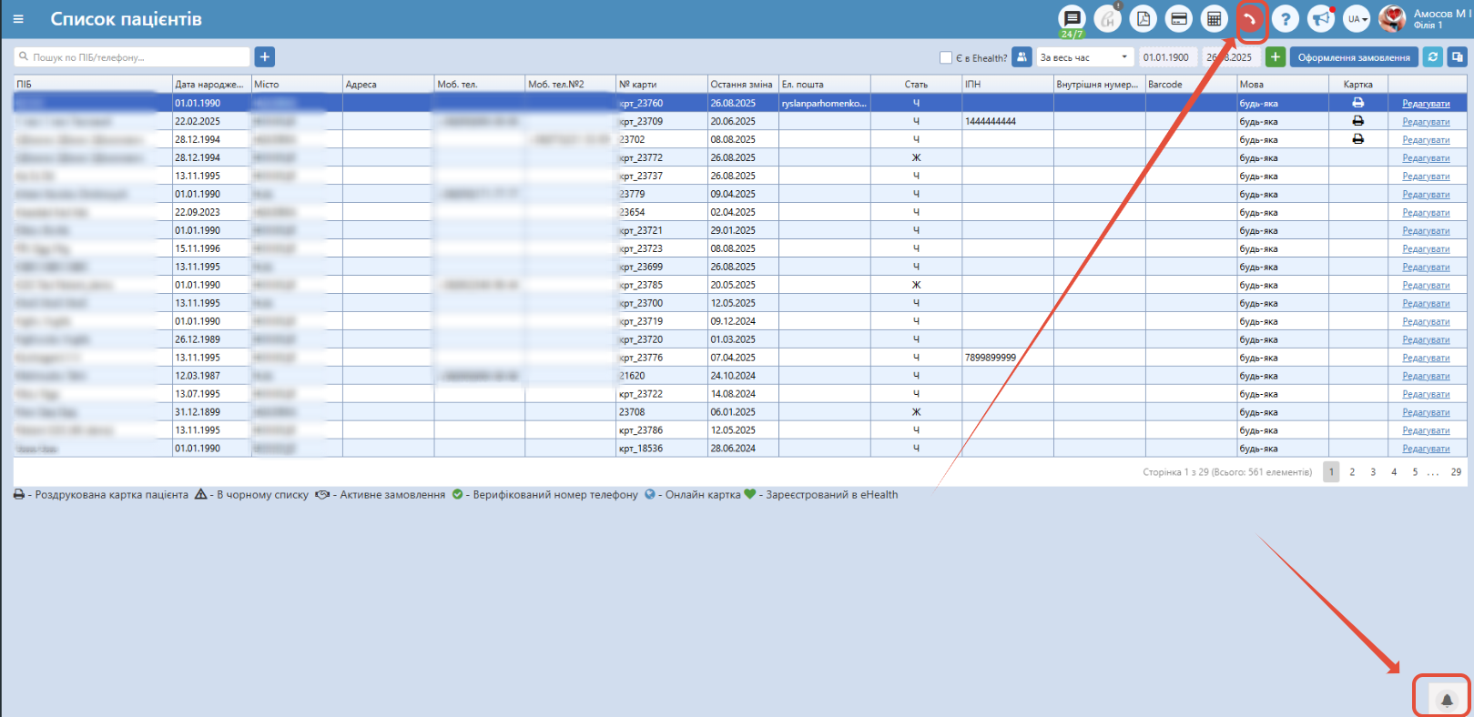This screenshot has width=1474, height=717.
Task: Select current pagination page 1
Action: [x=1331, y=472]
